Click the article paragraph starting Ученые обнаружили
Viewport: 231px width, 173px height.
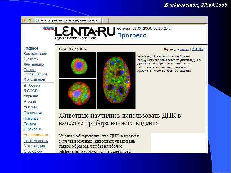(x=99, y=144)
